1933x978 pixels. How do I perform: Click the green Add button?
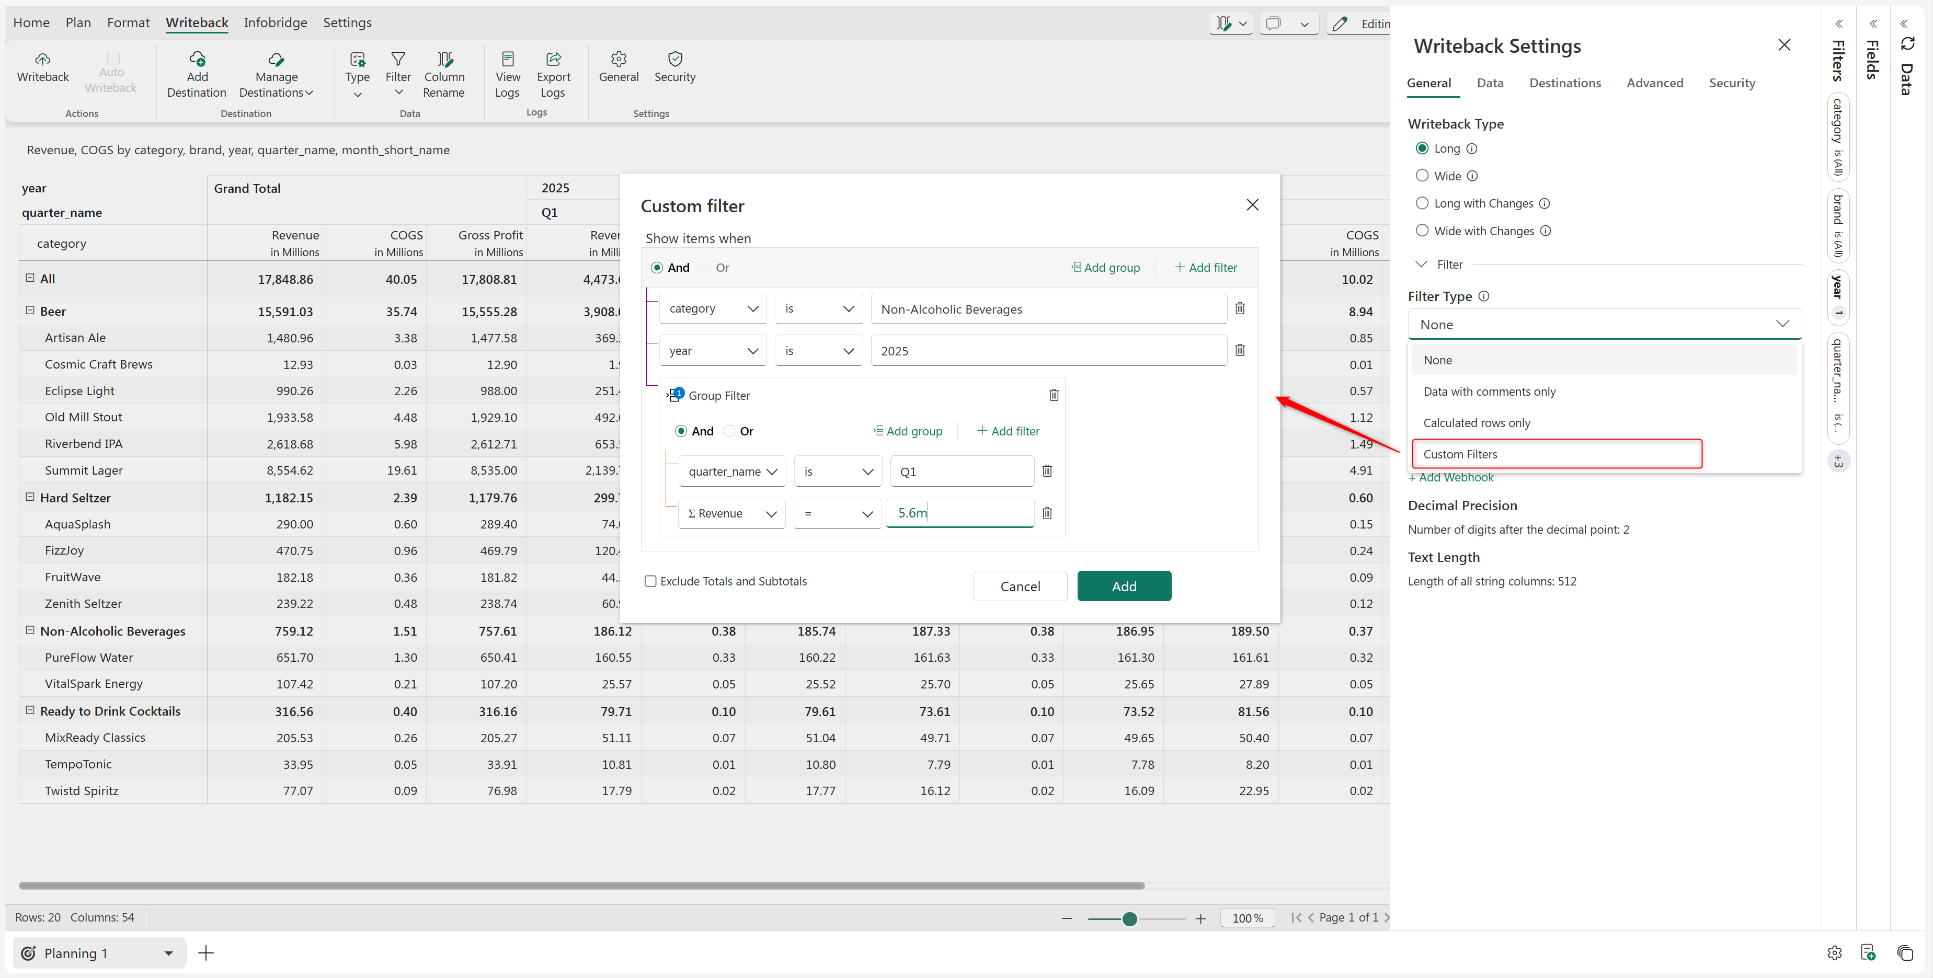coord(1123,586)
